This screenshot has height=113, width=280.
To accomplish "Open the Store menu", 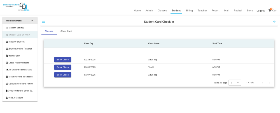I will (250, 11).
